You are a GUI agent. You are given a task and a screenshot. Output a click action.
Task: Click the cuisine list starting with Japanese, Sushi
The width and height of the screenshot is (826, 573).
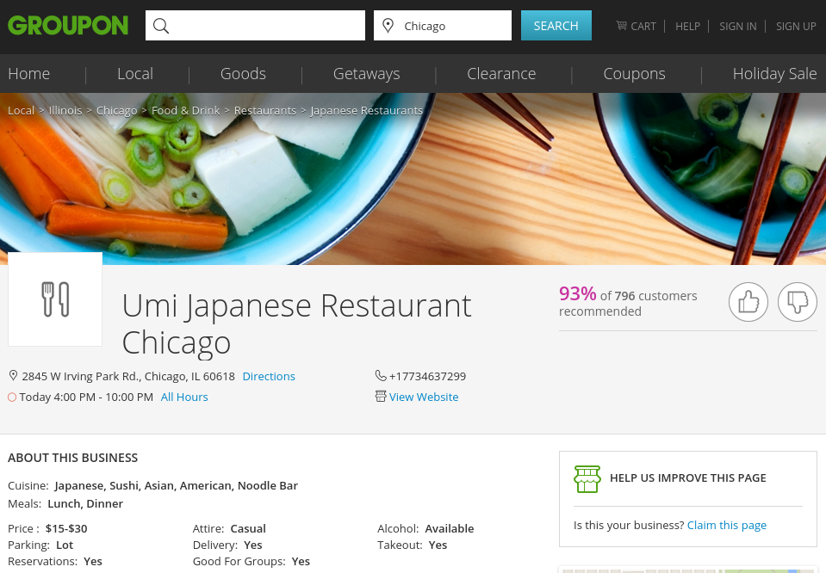(176, 485)
